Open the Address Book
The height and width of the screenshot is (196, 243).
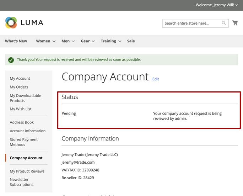coord(22,122)
